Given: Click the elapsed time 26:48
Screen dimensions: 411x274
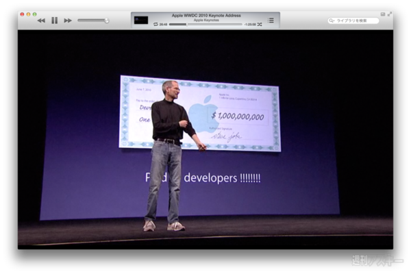Looking at the screenshot, I should tap(163, 25).
